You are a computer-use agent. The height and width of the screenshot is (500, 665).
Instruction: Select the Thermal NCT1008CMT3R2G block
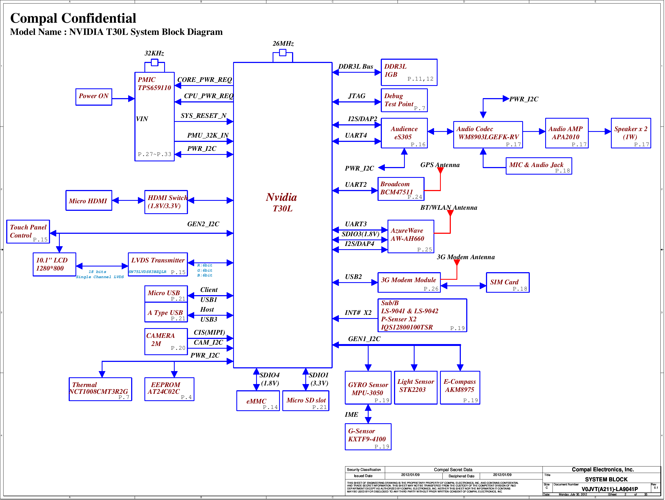[100, 389]
